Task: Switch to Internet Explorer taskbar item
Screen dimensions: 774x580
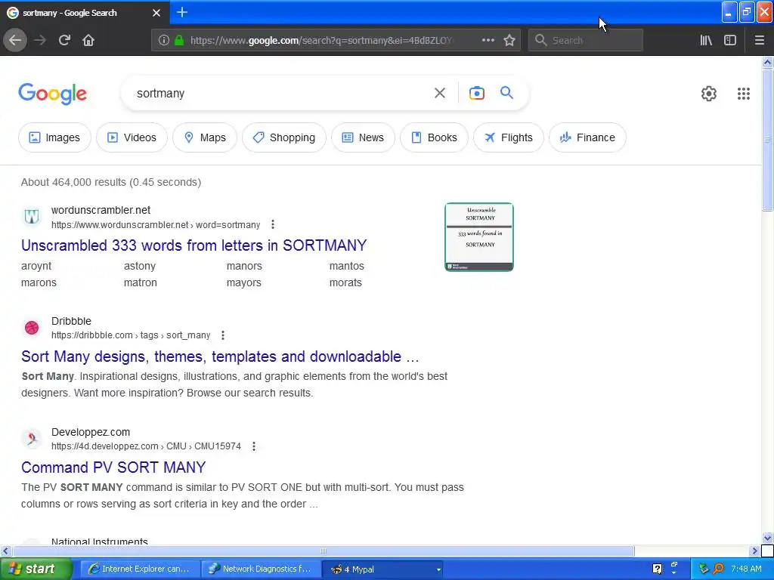Action: tap(140, 569)
